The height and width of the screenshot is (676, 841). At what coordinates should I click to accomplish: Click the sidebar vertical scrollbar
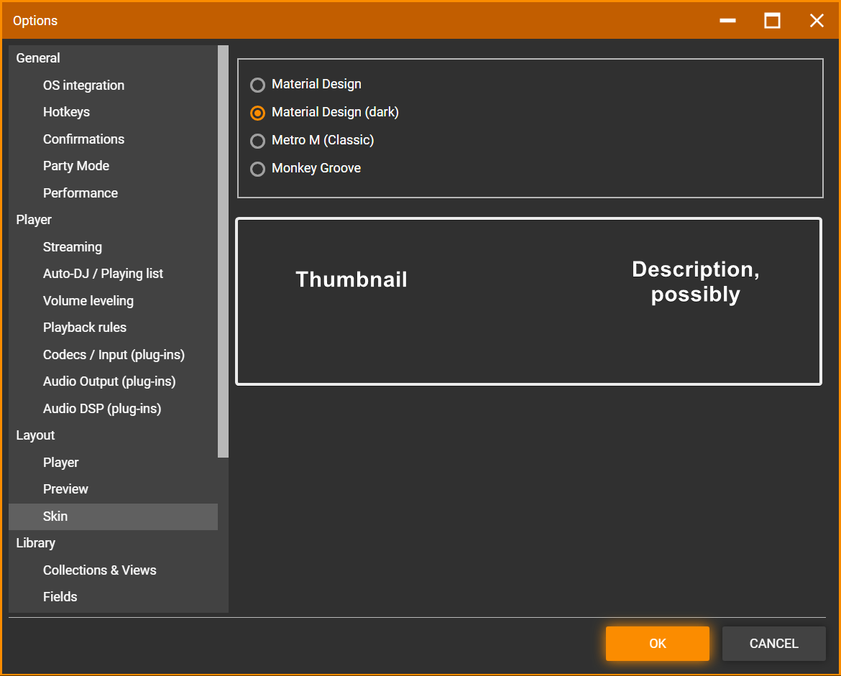click(223, 251)
